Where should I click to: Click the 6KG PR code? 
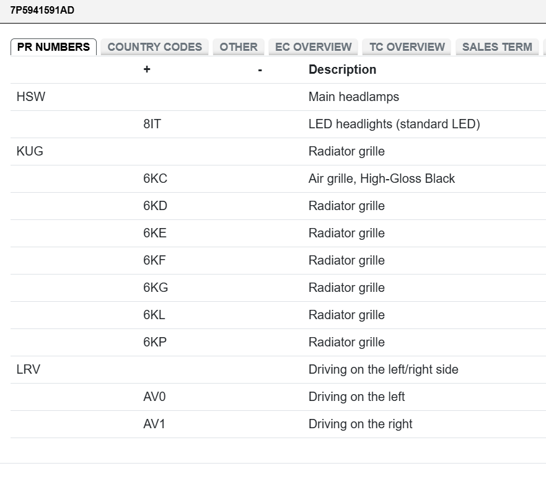pos(156,288)
